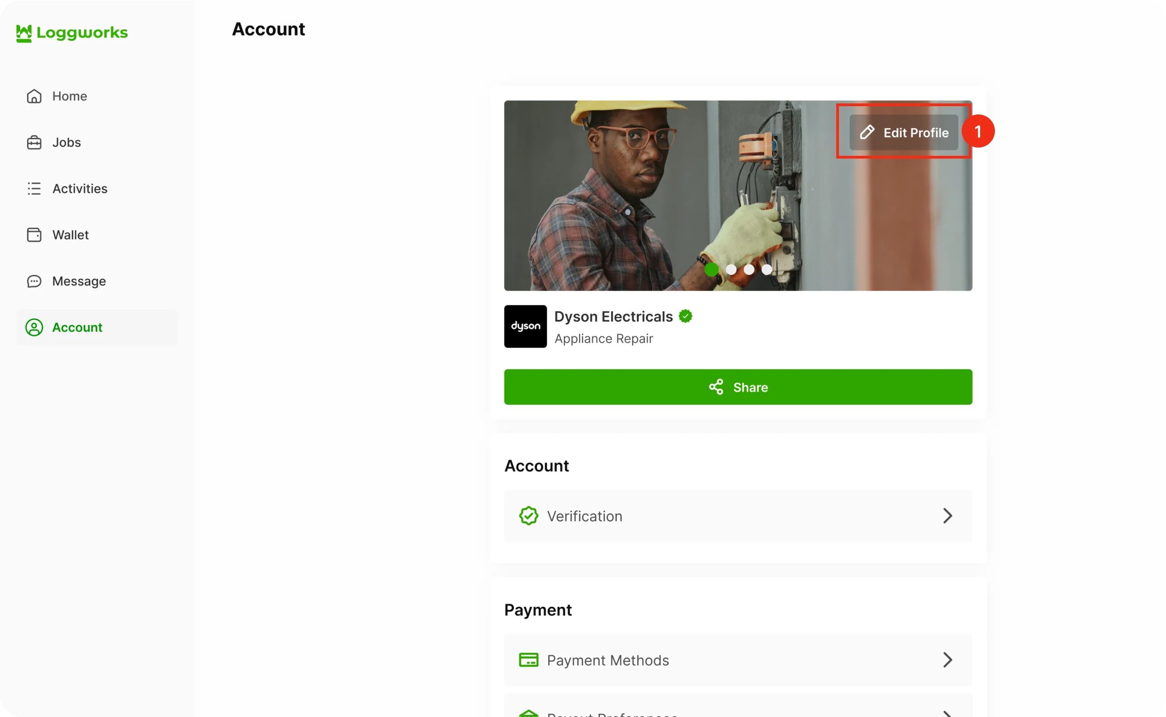Viewport: 1166px width, 717px height.
Task: Expand the Payment Methods chevron
Action: click(947, 660)
